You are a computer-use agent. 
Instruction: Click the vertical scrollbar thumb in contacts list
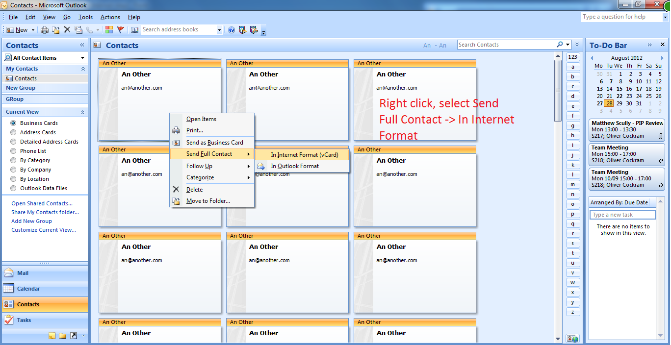[x=558, y=91]
